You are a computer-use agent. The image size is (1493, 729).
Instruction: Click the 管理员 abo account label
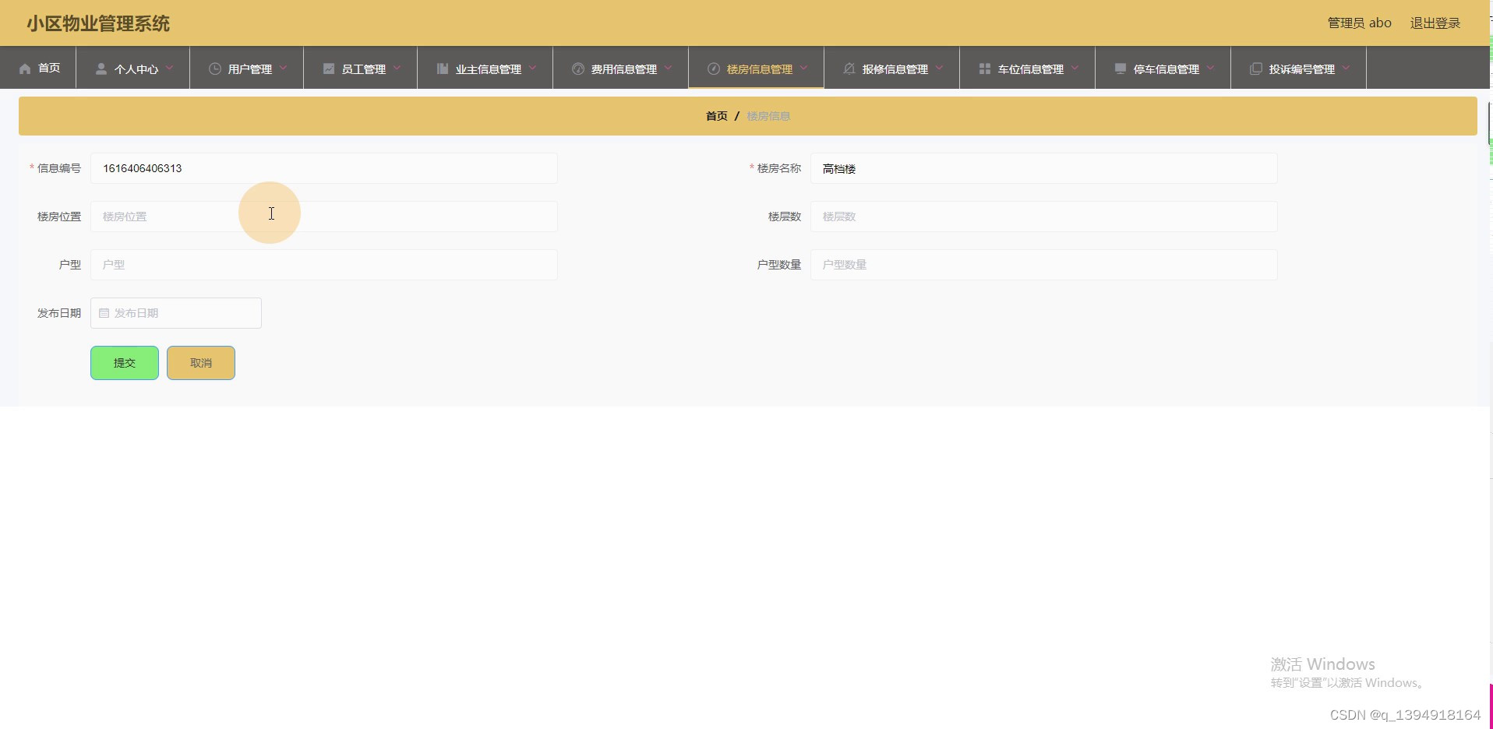coord(1360,23)
